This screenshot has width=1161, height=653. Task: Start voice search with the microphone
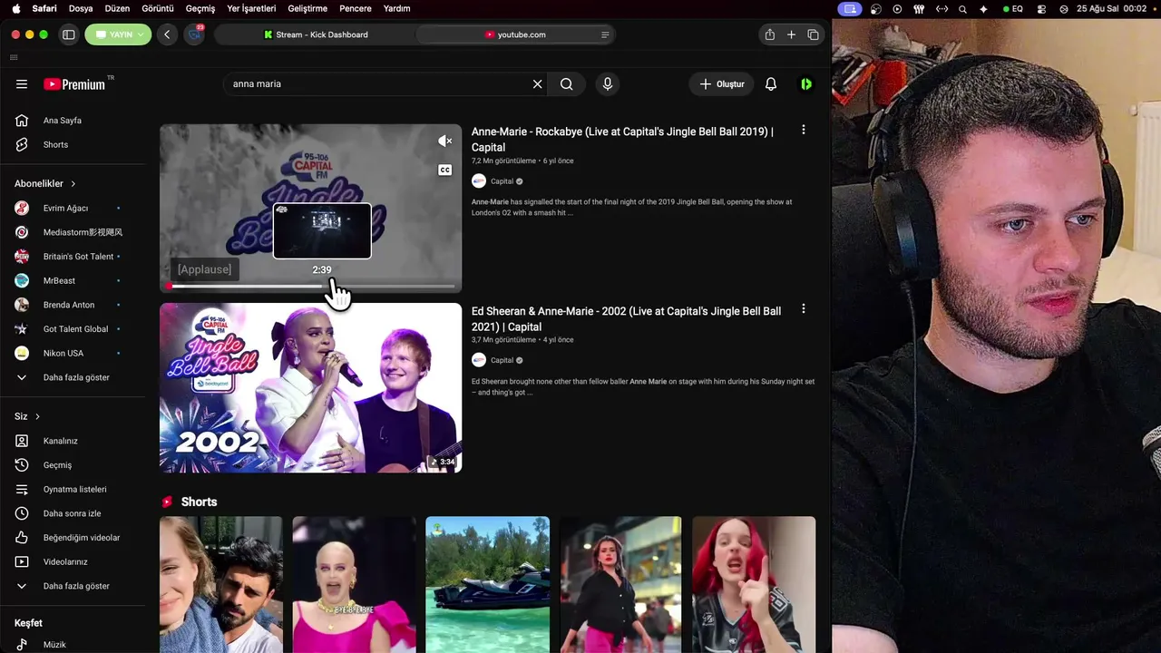click(x=608, y=84)
